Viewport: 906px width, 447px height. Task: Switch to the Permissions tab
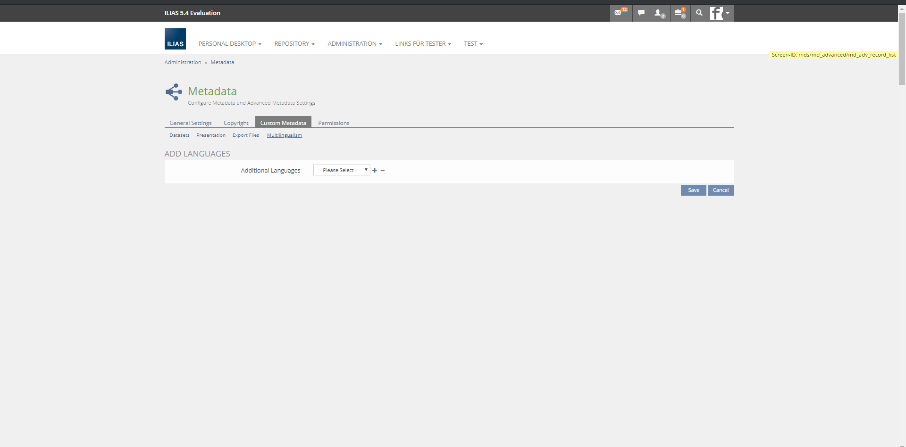(x=334, y=123)
